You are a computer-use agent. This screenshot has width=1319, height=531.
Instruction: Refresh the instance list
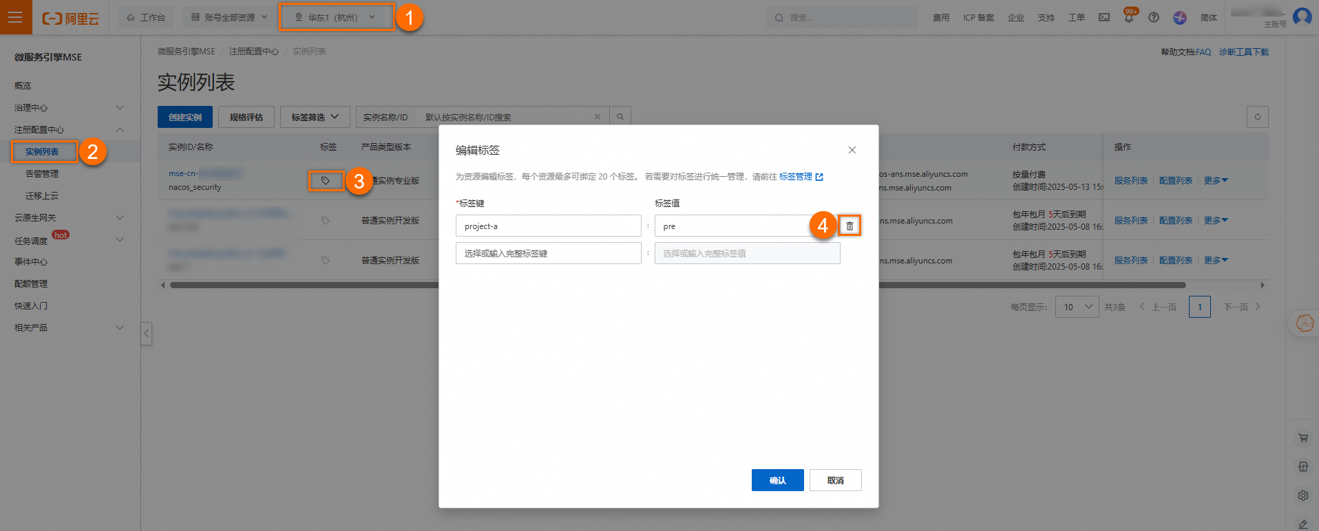(x=1257, y=117)
